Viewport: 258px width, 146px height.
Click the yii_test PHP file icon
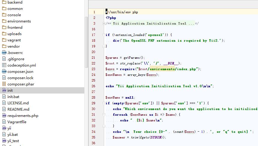tap(4, 141)
